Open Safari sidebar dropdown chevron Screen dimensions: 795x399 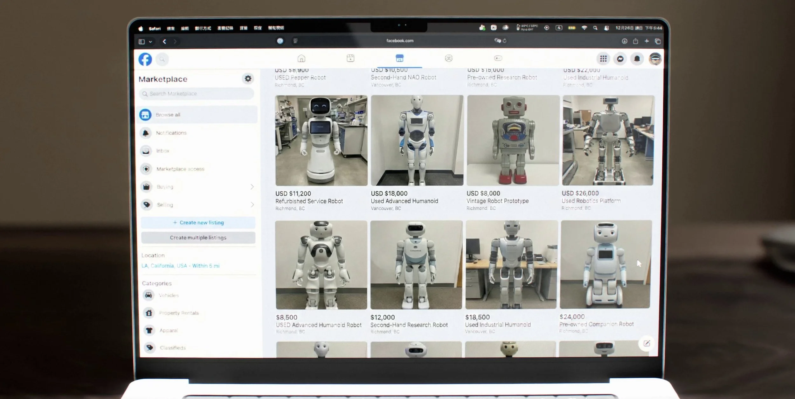pos(150,42)
